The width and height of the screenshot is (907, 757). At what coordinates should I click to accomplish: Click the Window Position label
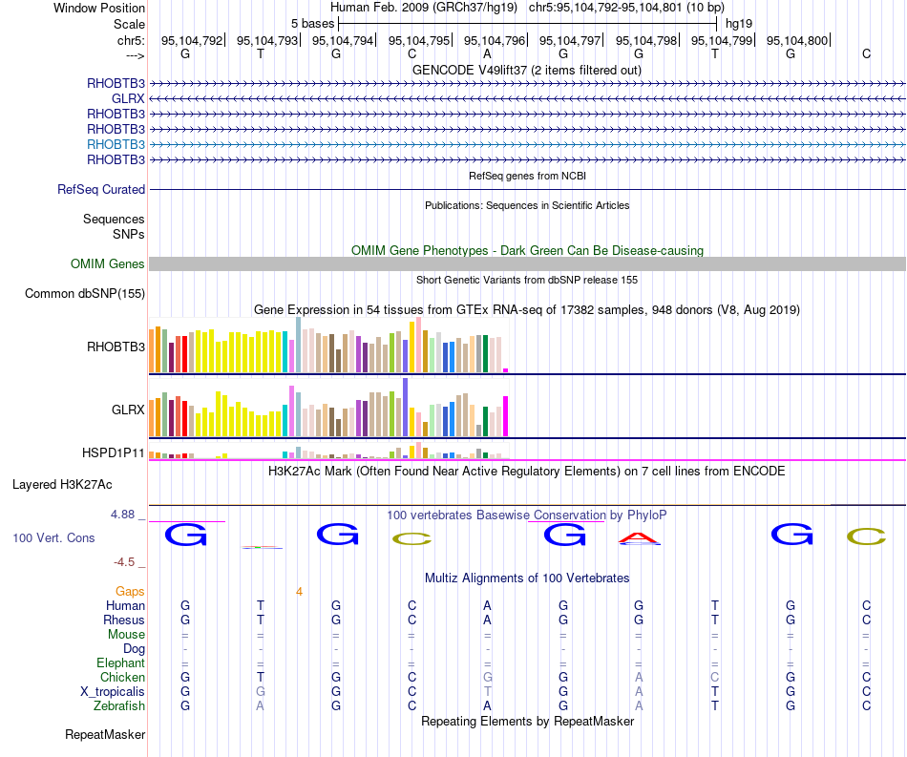tap(99, 8)
